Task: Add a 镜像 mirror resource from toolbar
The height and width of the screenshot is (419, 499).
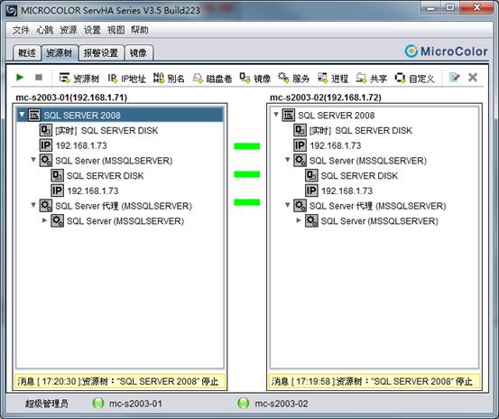Action: point(255,78)
